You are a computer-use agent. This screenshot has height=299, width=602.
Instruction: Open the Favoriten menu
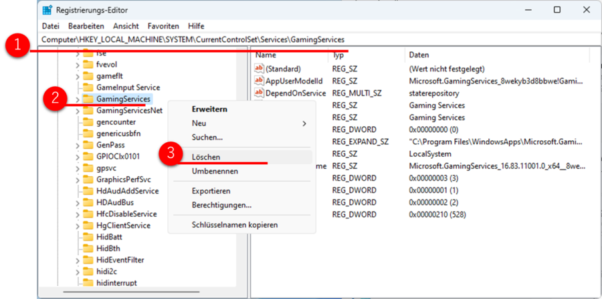click(x=163, y=26)
